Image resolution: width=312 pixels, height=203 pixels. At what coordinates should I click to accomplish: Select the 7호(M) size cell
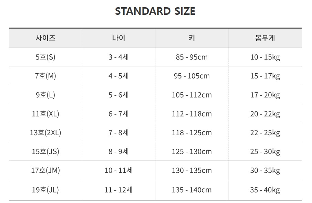click(x=45, y=76)
